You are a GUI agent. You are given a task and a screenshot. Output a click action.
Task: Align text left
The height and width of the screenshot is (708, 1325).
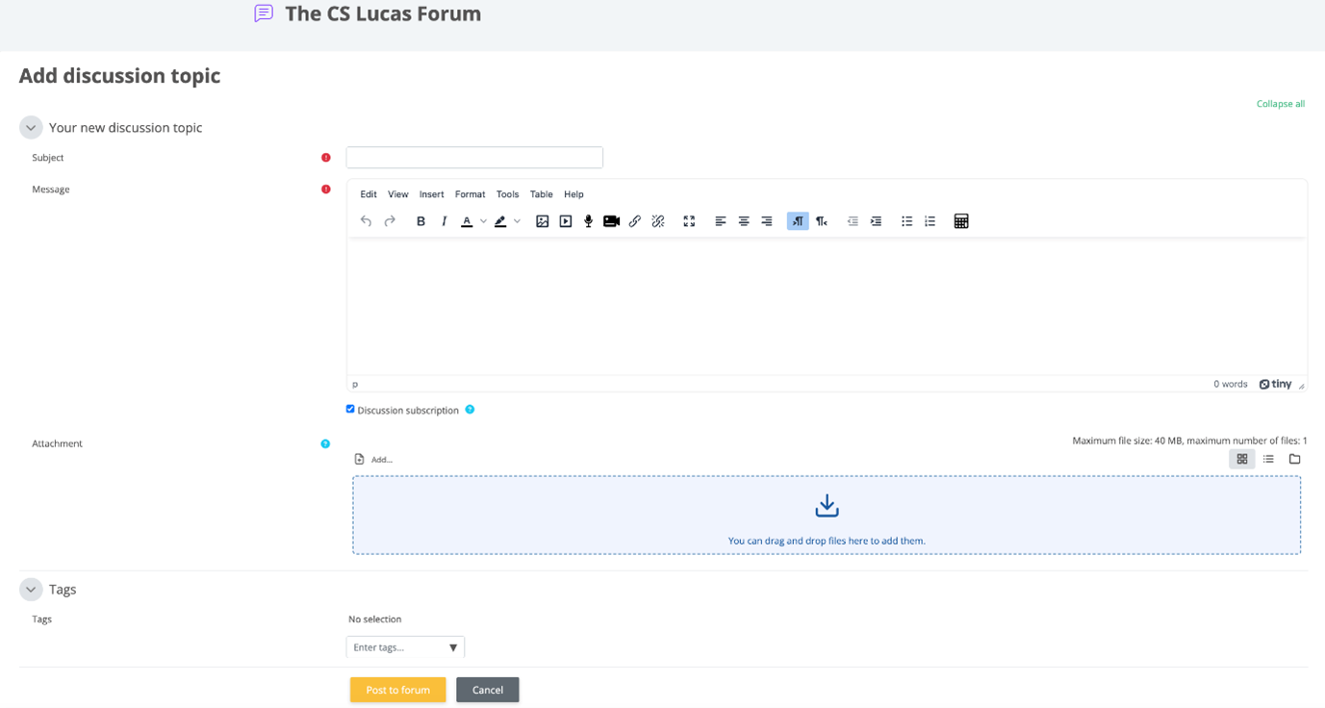coord(721,221)
